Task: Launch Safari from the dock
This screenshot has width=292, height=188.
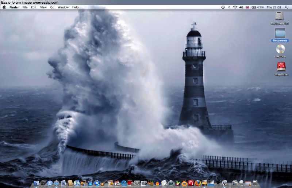Action: 57,183
